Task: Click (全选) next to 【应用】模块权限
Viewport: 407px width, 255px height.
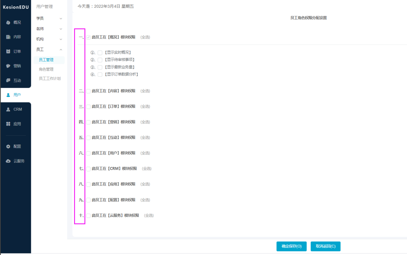Action: click(145, 184)
